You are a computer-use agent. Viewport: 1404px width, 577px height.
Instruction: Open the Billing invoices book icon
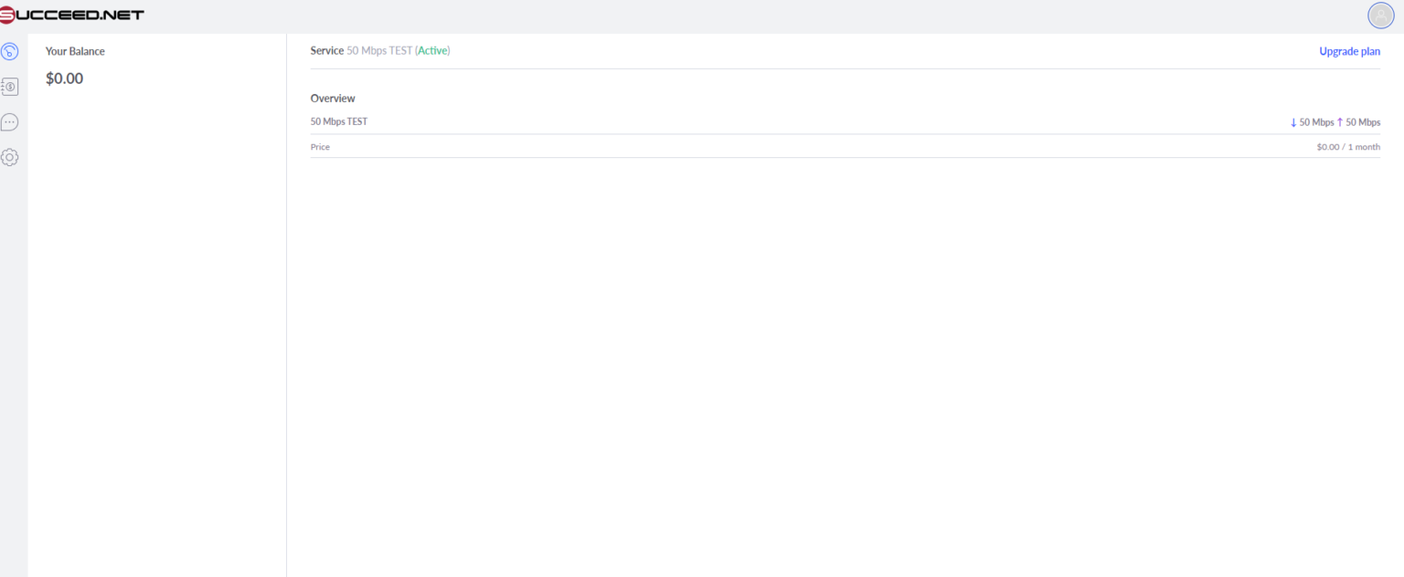(10, 86)
